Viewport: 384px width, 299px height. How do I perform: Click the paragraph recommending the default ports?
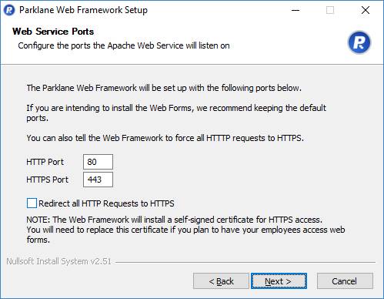pos(176,113)
